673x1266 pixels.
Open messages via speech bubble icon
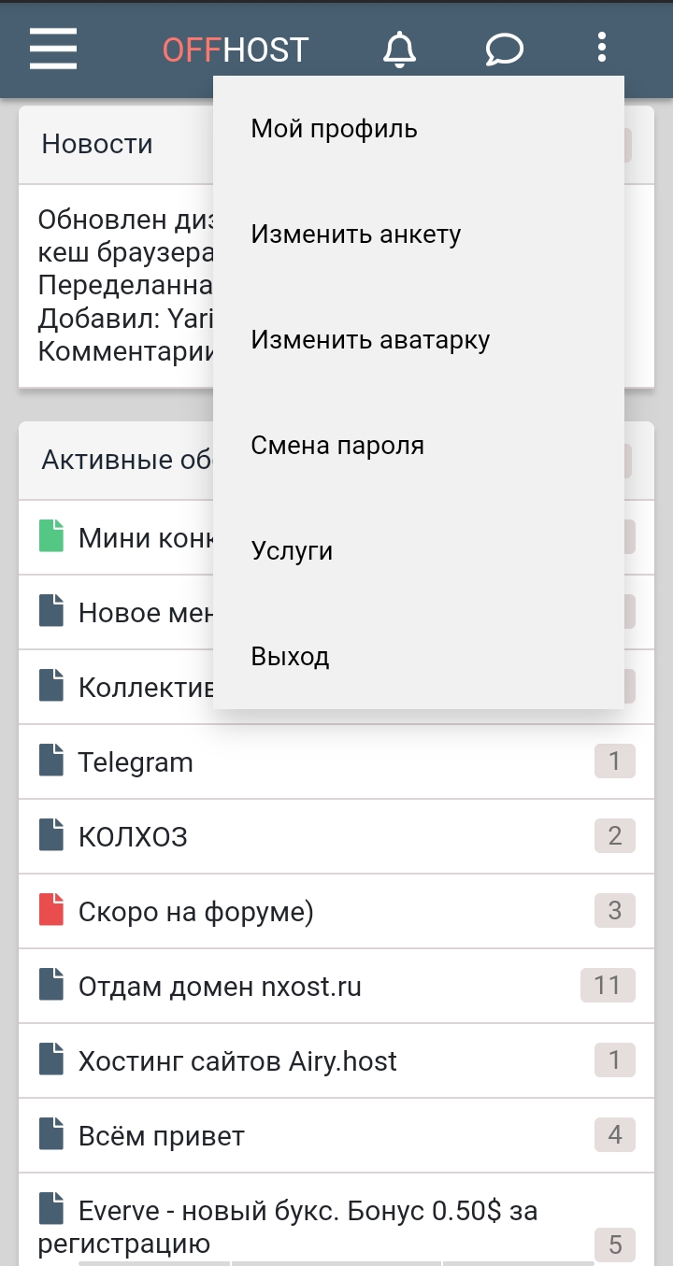(505, 48)
